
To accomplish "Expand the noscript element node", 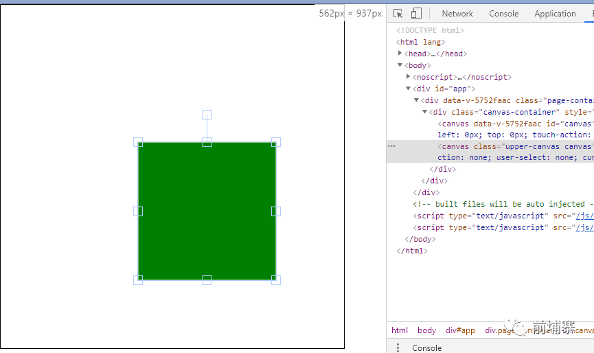I will (x=409, y=77).
